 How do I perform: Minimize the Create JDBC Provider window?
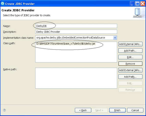(132, 4)
